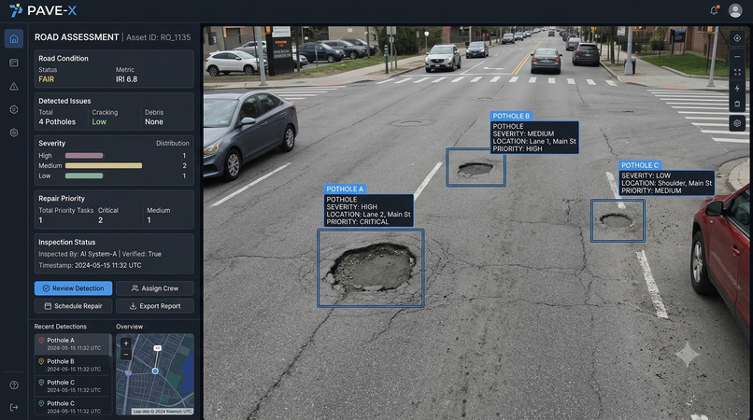Click the Cracking value Low
The width and height of the screenshot is (753, 420).
pyautogui.click(x=99, y=122)
